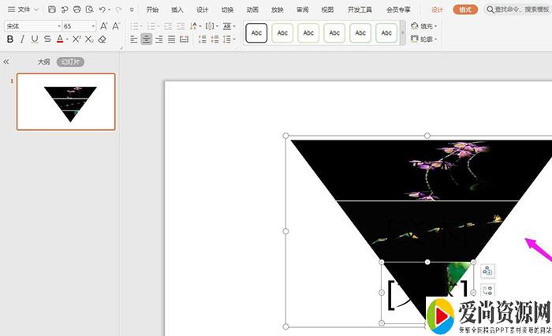This screenshot has height=336, width=552.
Task: Select center text alignment icon
Action: [x=147, y=39]
